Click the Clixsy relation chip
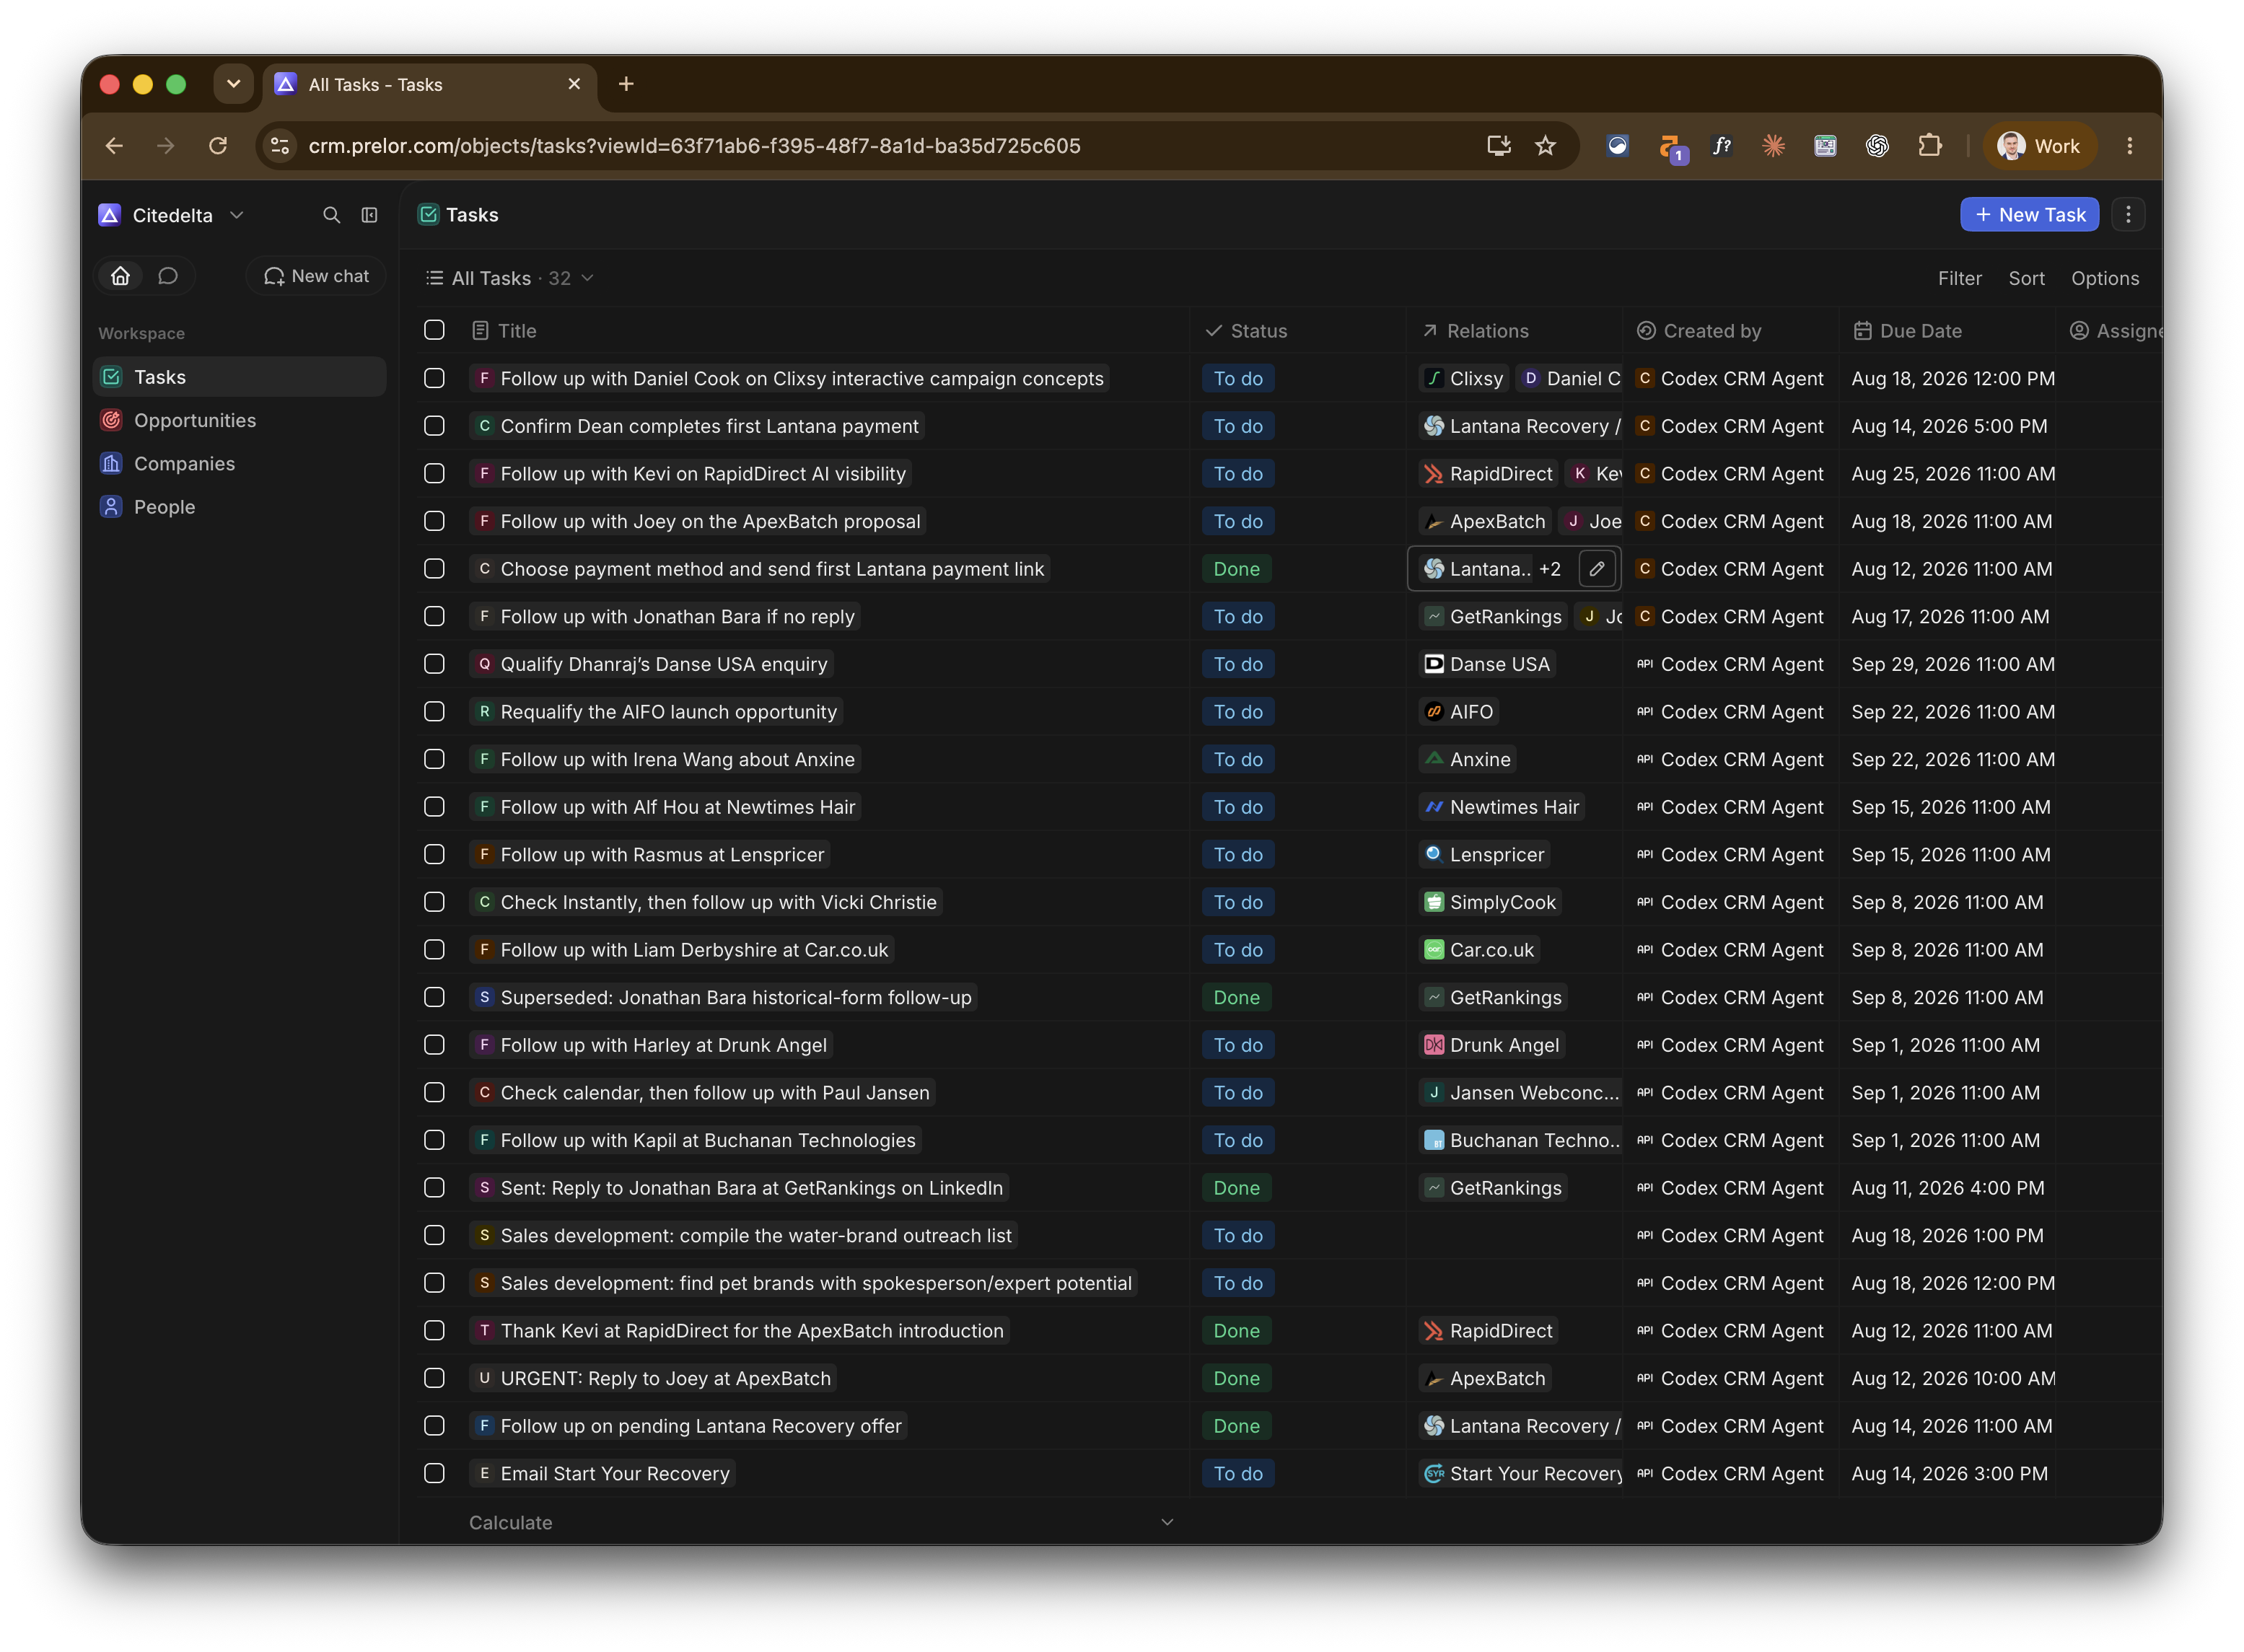 click(1464, 379)
